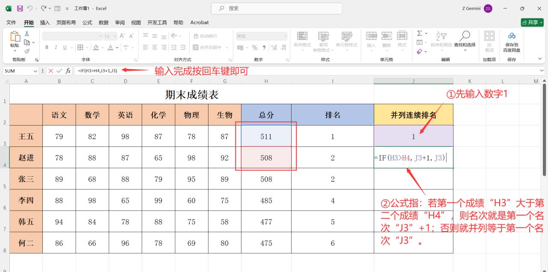Click the Decrease Font Size icon

coord(132,36)
